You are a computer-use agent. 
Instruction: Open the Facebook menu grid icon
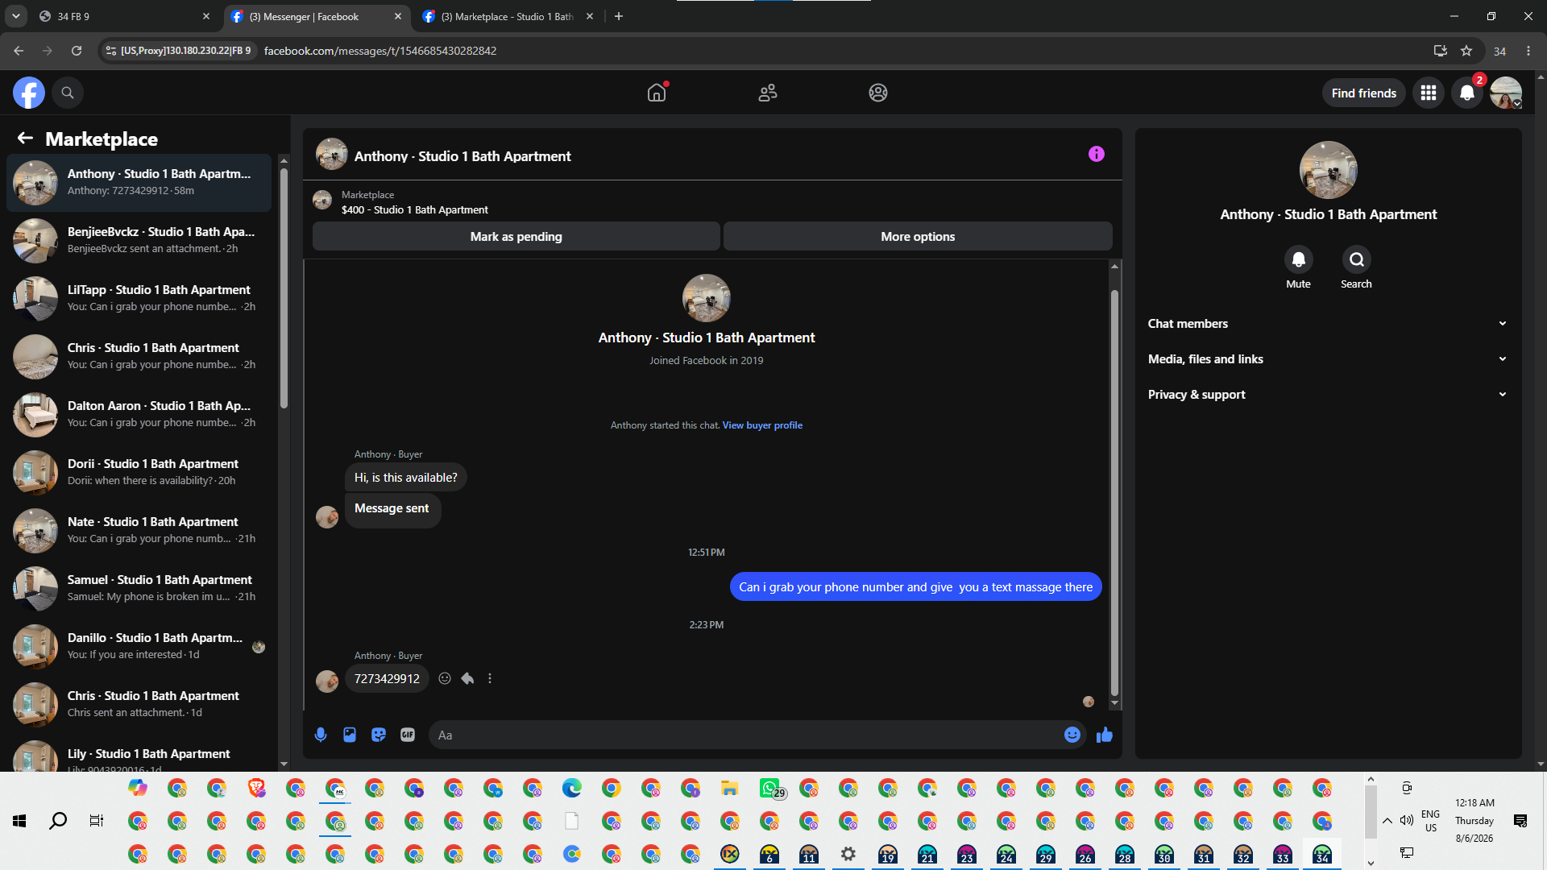point(1429,93)
